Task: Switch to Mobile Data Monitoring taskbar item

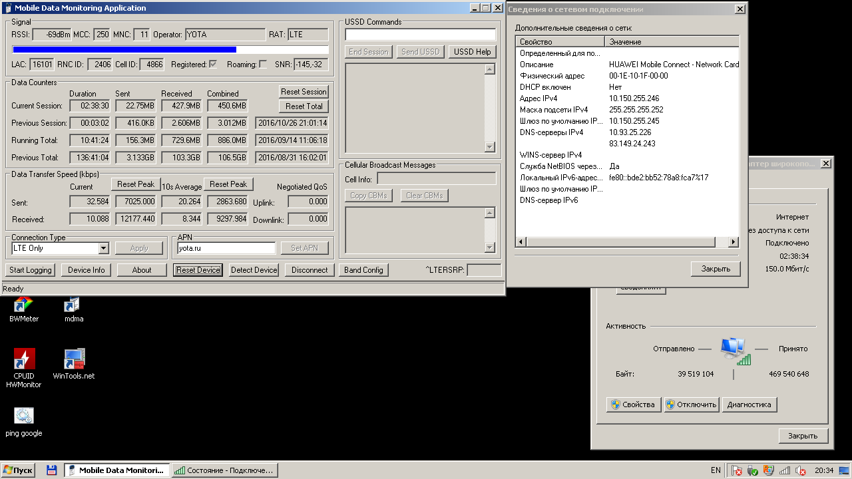Action: point(117,470)
